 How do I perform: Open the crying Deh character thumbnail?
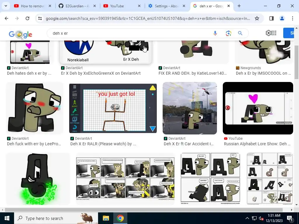click(x=34, y=108)
